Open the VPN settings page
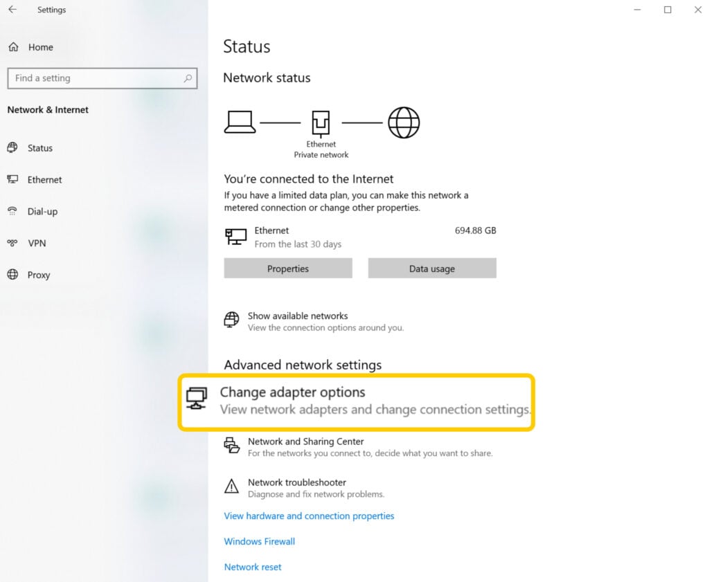The image size is (709, 582). pos(39,243)
